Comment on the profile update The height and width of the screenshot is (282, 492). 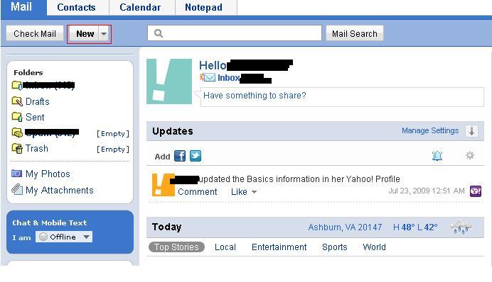[198, 191]
